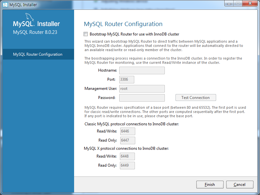Click the MySQL X protocol connections label
260x195 pixels.
[126, 148]
